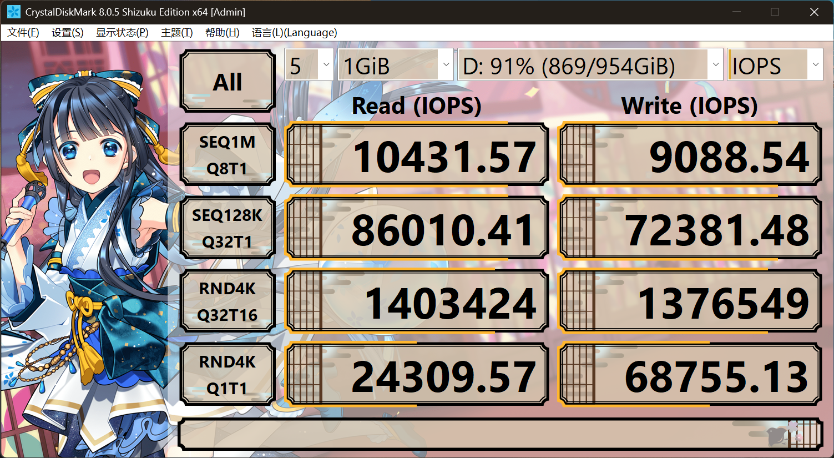Open the 主题(T) menu

click(177, 33)
